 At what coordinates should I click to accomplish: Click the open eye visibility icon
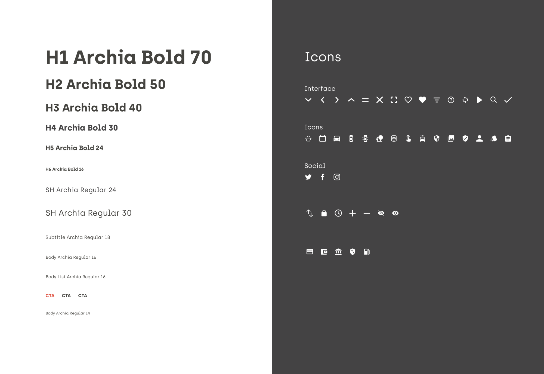point(395,213)
